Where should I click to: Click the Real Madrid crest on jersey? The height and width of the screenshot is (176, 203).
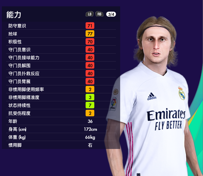[x=182, y=93]
